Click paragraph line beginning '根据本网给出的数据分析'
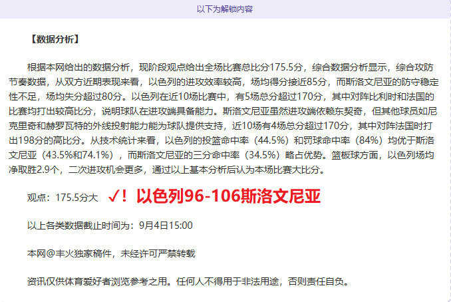 [x=230, y=67]
